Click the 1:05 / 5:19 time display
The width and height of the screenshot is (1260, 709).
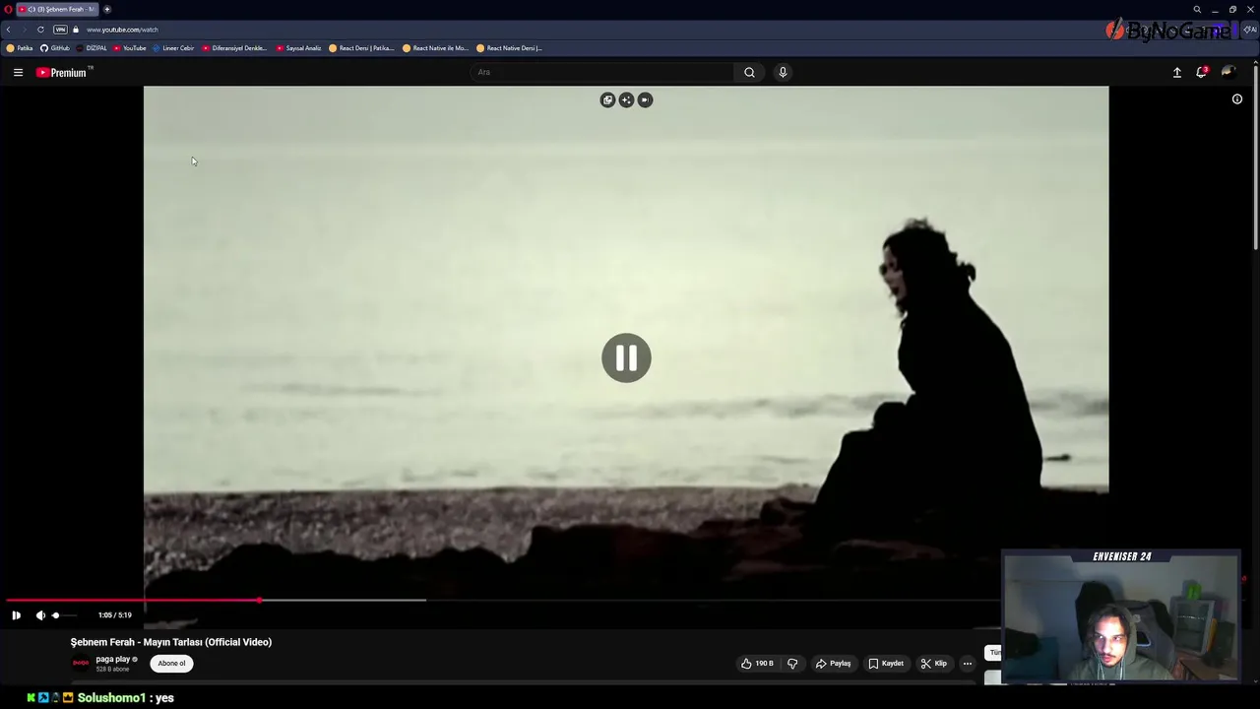pos(114,615)
